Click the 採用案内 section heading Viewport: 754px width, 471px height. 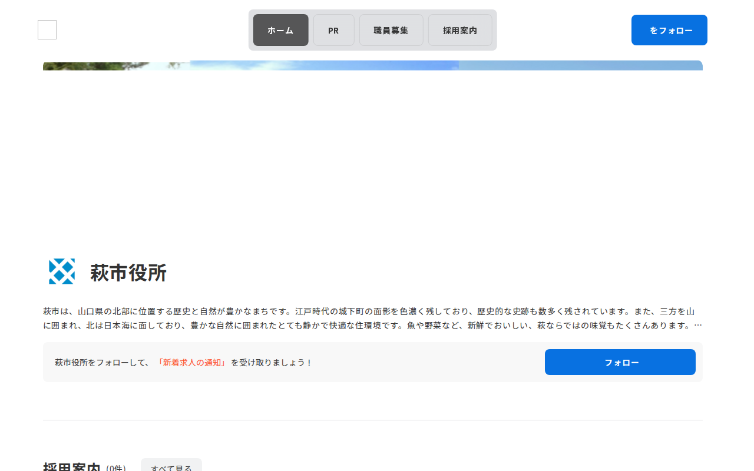71,467
